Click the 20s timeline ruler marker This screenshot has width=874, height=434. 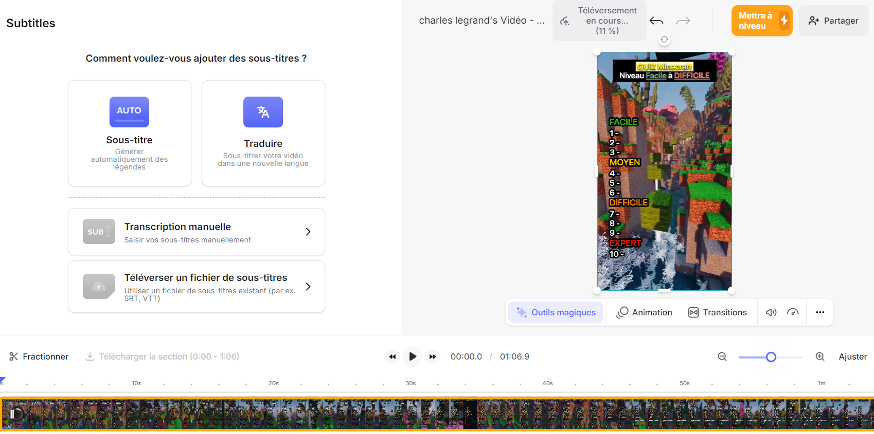pos(274,383)
